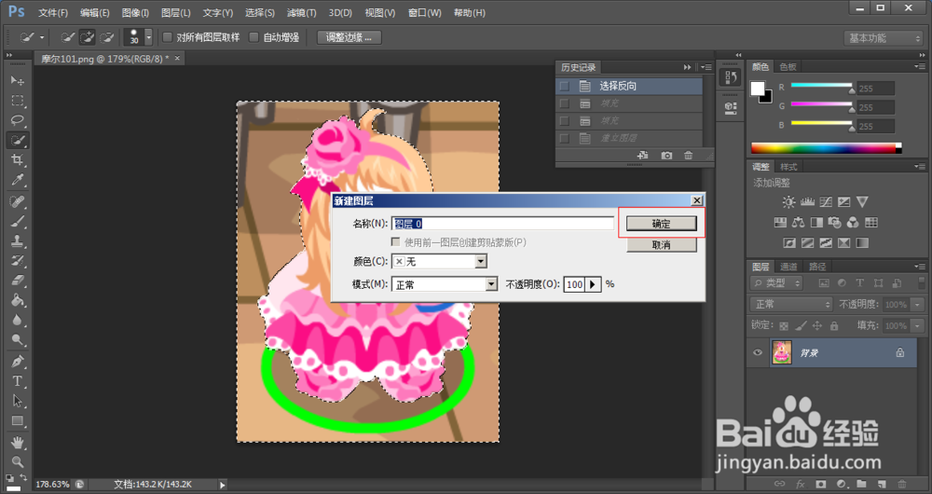
Task: Select the Pen tool
Action: pos(18,362)
